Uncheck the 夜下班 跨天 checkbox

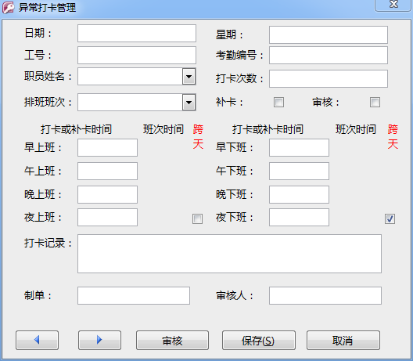(390, 218)
